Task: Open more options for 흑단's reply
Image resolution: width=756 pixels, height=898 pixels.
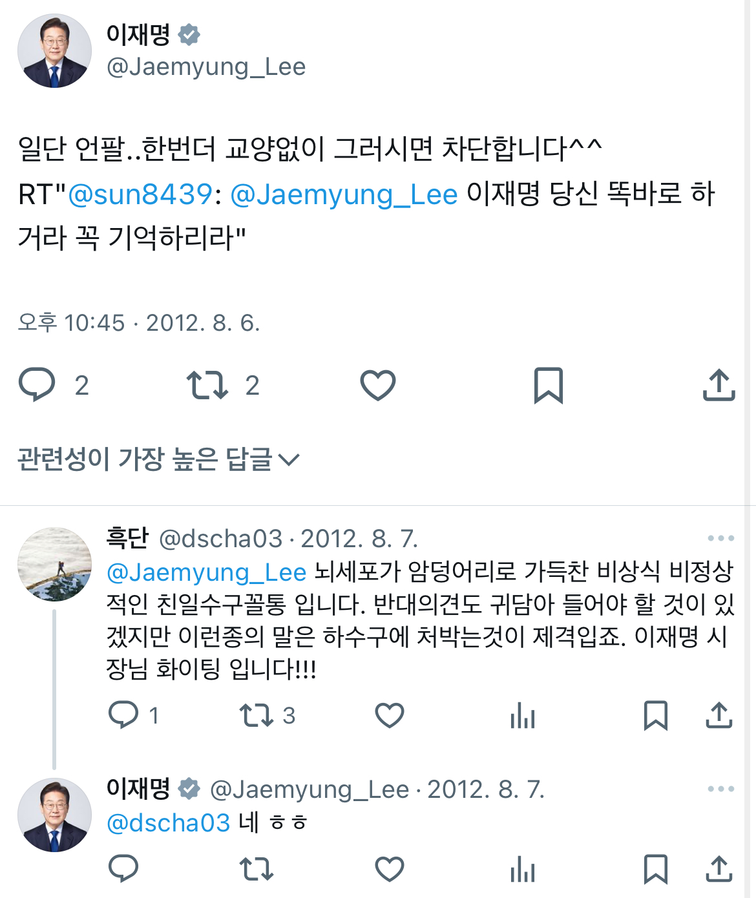Action: (x=721, y=538)
